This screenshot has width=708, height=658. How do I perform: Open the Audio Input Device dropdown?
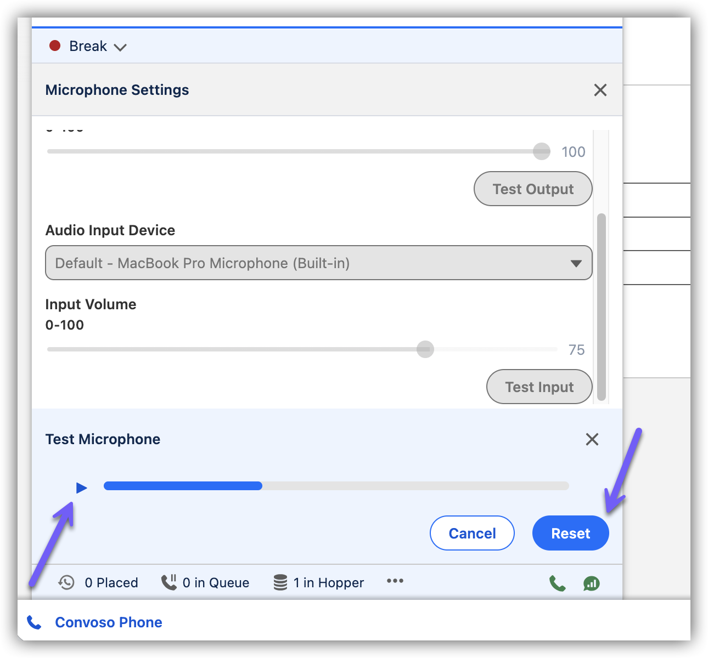pyautogui.click(x=318, y=263)
